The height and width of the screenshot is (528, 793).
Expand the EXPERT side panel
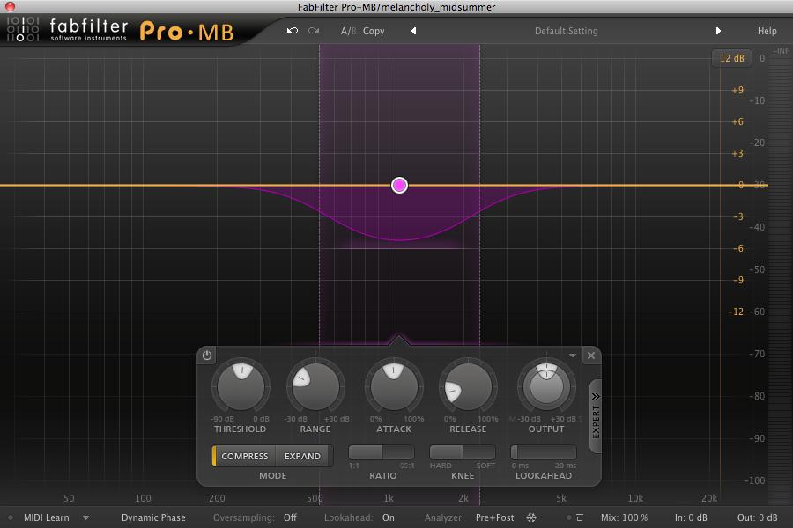tap(596, 416)
